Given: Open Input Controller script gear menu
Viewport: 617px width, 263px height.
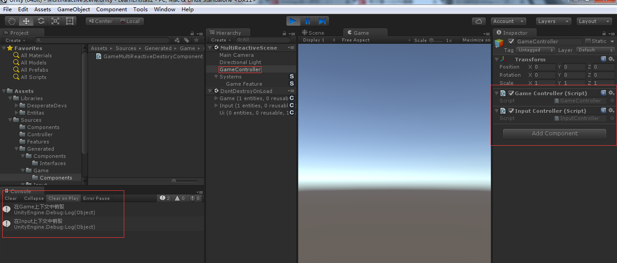Looking at the screenshot, I should (611, 111).
